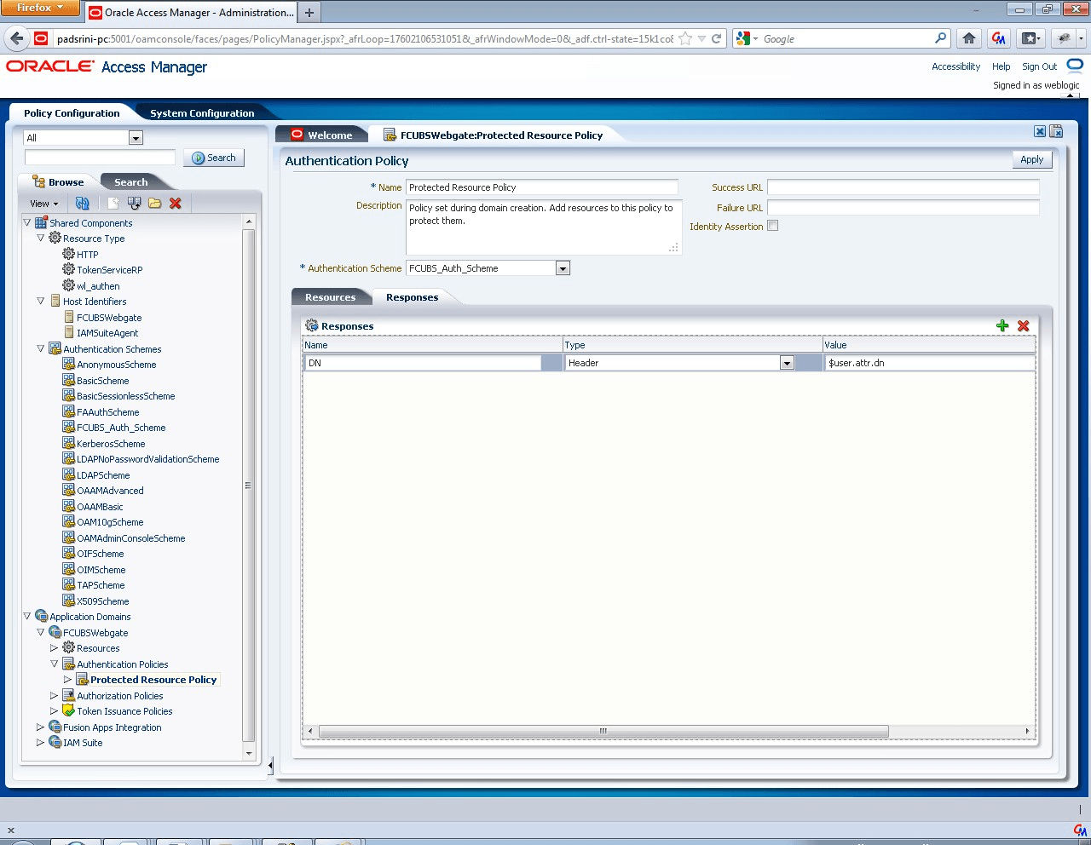Image resolution: width=1091 pixels, height=845 pixels.
Task: Click the Apply button
Action: point(1031,159)
